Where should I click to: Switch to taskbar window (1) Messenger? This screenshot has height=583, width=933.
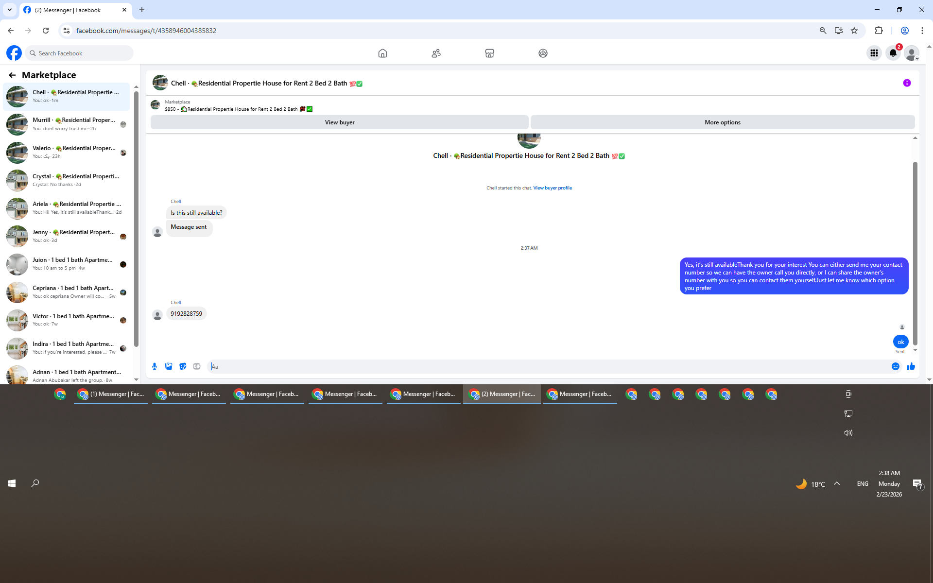click(x=111, y=394)
